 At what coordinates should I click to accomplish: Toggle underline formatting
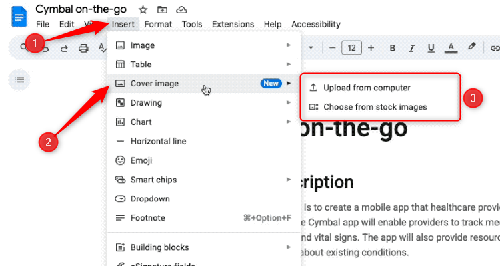431,48
